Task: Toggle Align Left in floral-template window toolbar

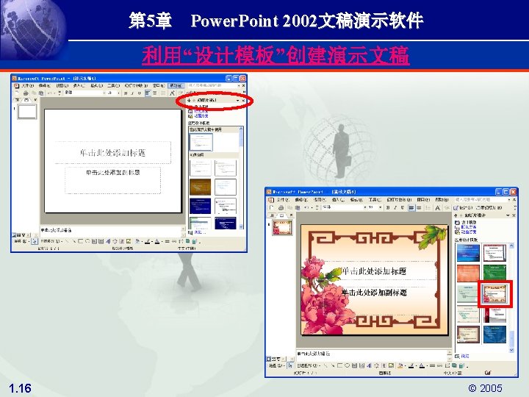Action: pyautogui.click(x=411, y=207)
